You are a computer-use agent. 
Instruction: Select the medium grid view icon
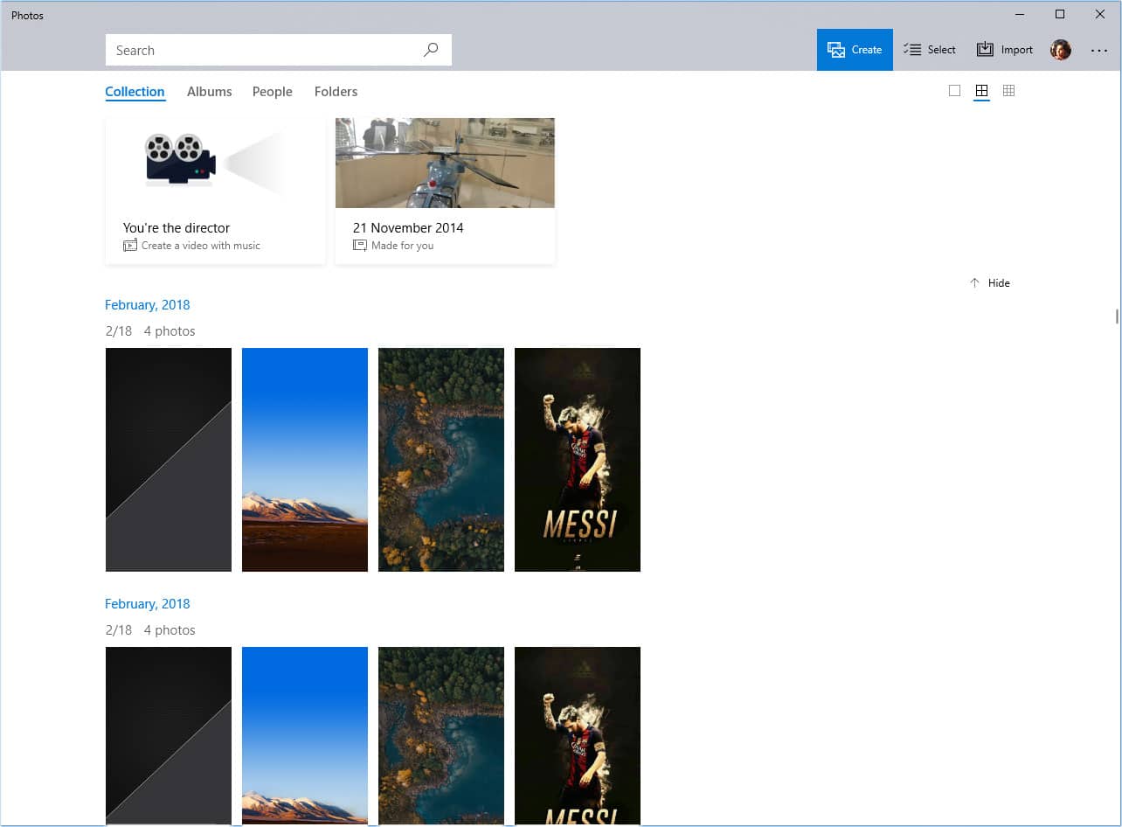[981, 91]
